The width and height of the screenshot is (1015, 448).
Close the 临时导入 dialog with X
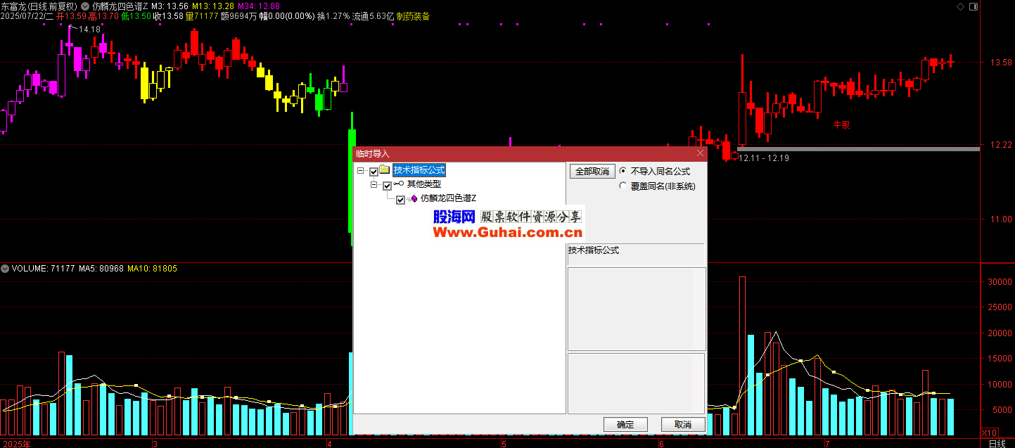click(x=700, y=153)
